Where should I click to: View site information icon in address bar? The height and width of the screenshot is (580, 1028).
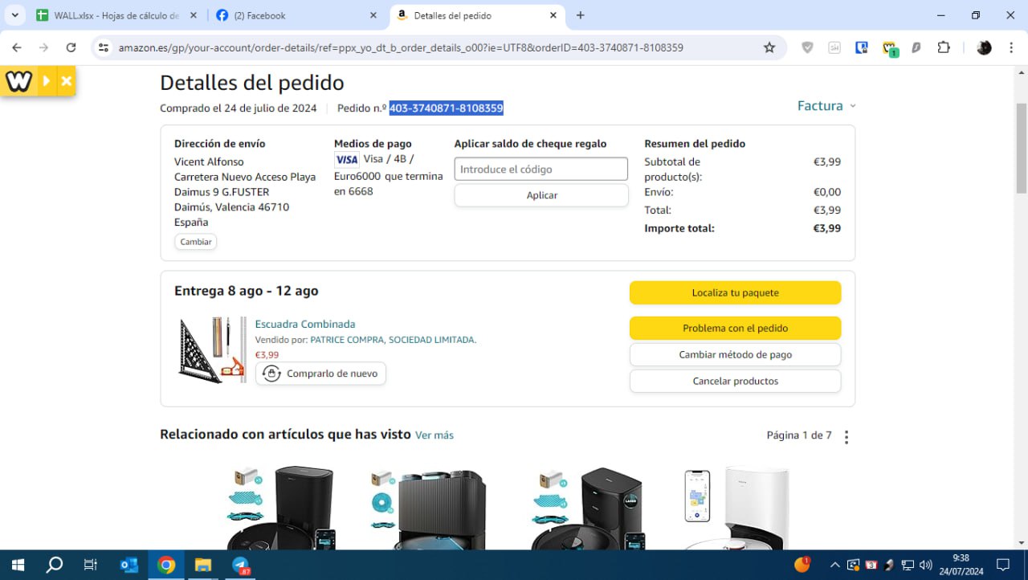(103, 47)
